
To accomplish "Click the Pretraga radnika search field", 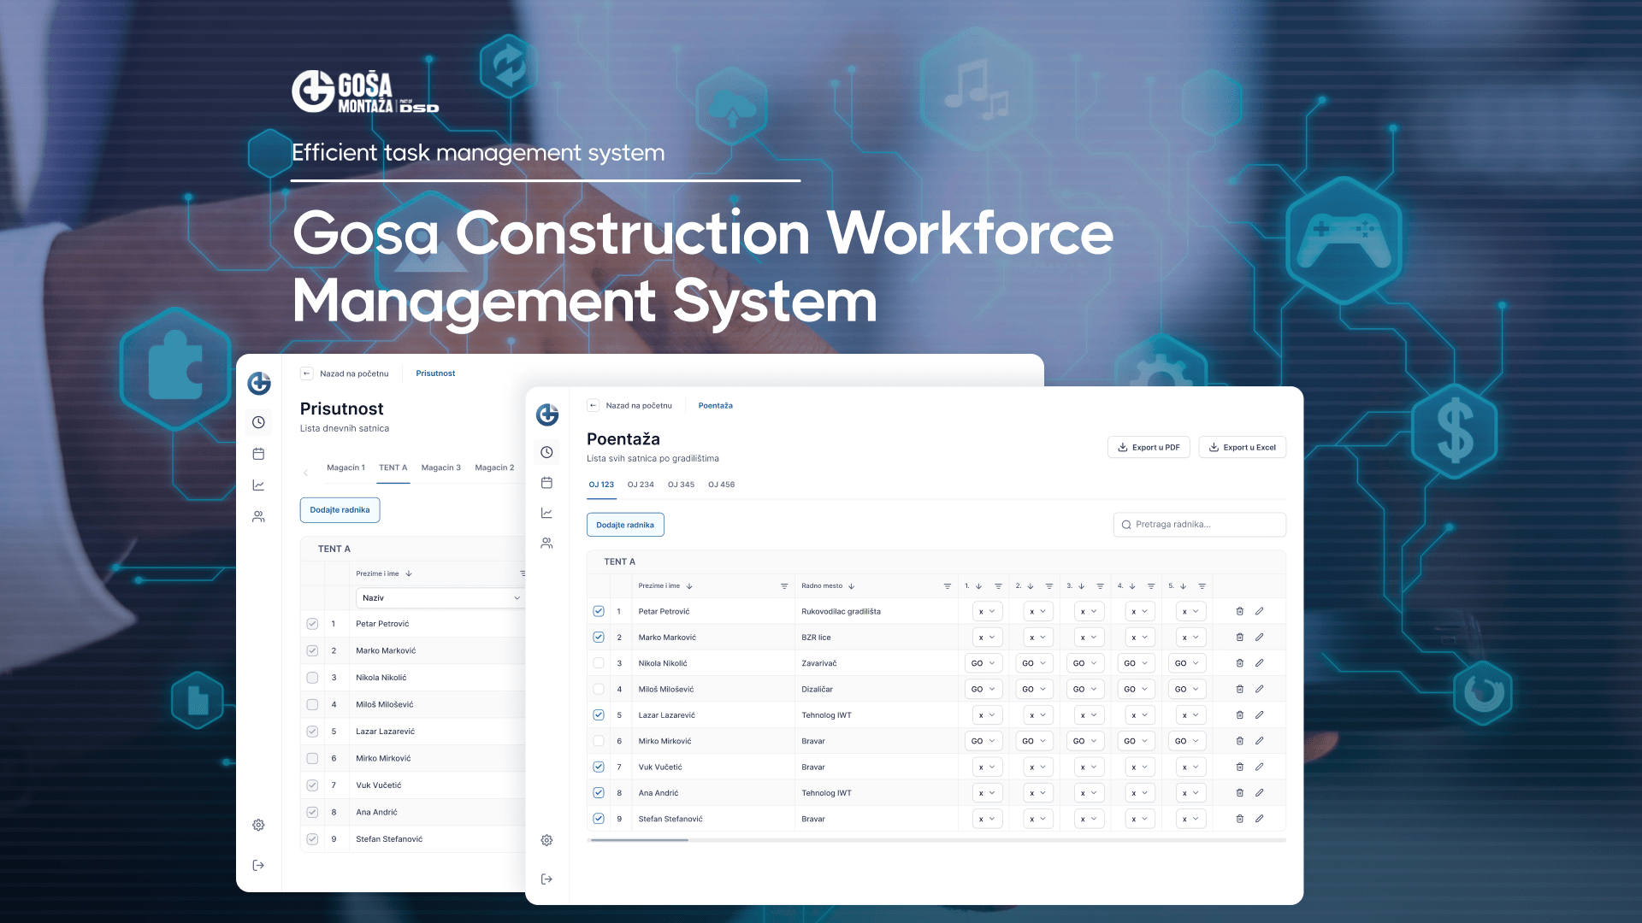I will tap(1199, 524).
